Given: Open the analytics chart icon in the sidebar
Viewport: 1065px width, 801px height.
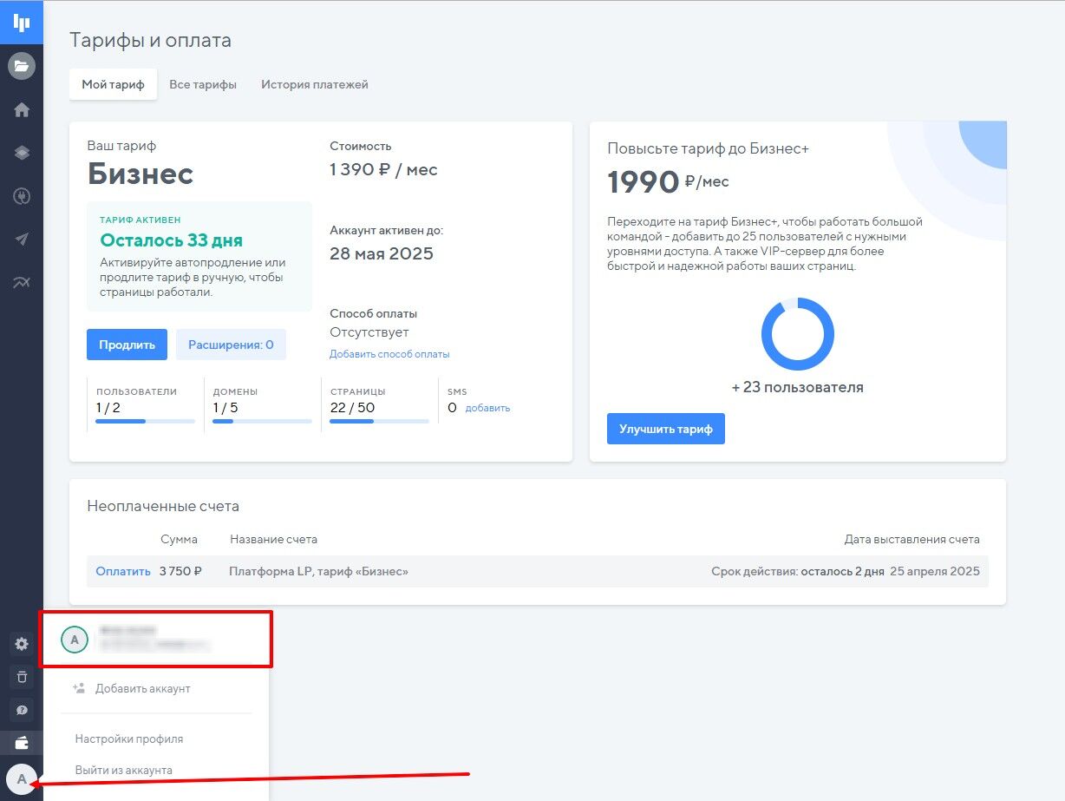Looking at the screenshot, I should pos(22,282).
